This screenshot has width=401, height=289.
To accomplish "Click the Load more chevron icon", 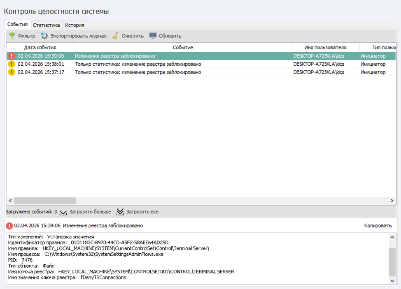I will [x=63, y=212].
